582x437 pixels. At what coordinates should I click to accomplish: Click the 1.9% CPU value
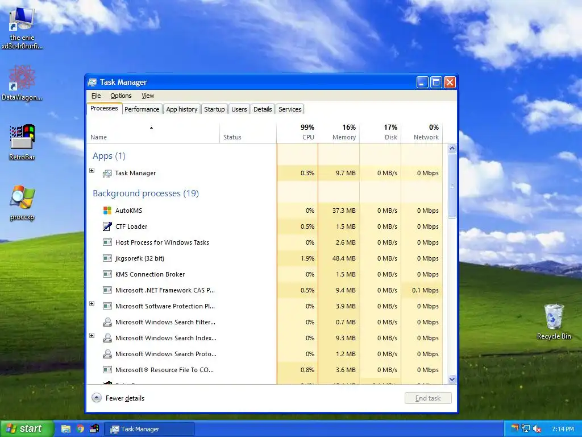click(307, 258)
